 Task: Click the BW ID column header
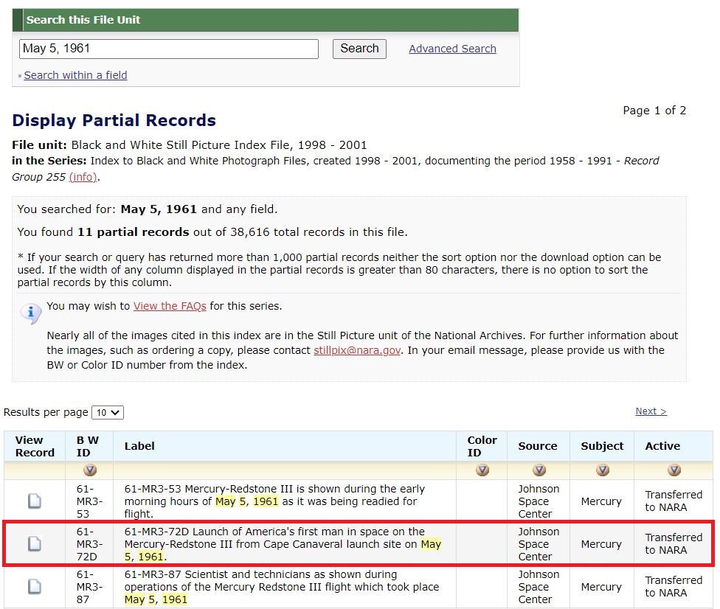coord(89,446)
